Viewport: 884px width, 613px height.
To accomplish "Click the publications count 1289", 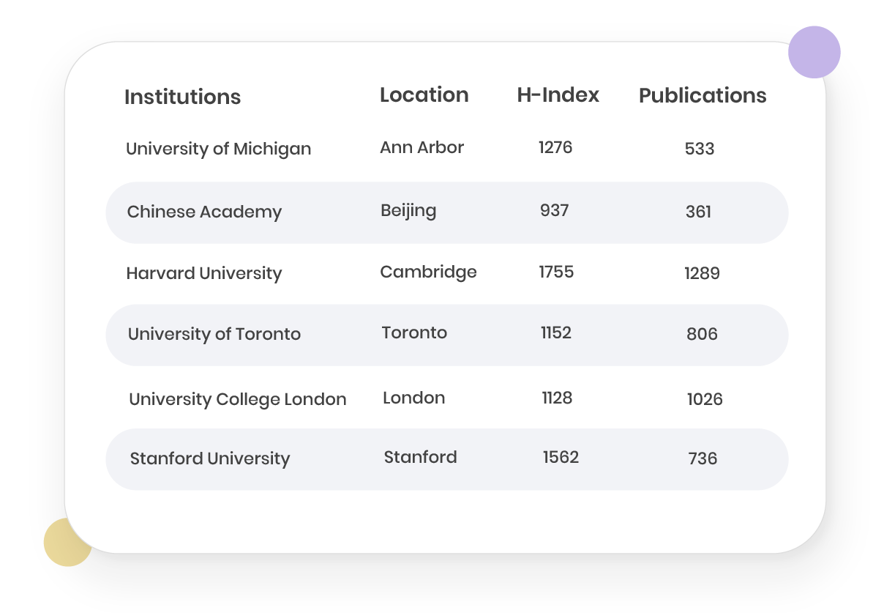I will (x=702, y=274).
